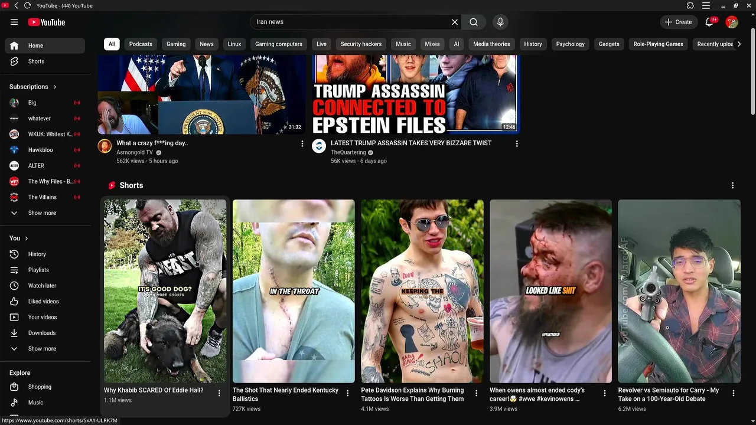Open options for What a crazy day video
756x425 pixels.
pyautogui.click(x=302, y=143)
